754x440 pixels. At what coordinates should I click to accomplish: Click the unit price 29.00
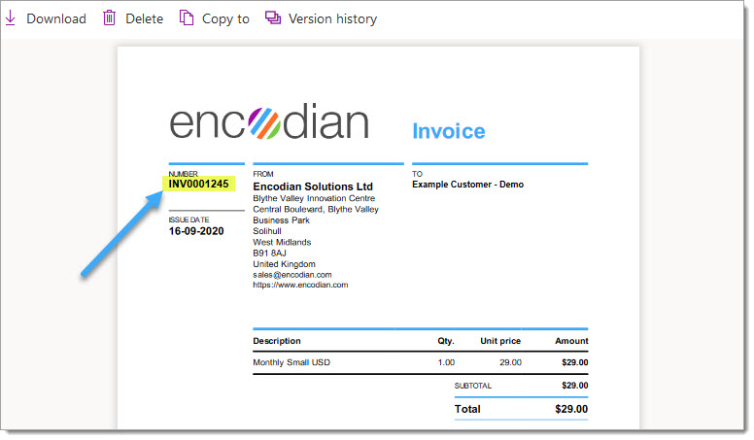tap(511, 362)
